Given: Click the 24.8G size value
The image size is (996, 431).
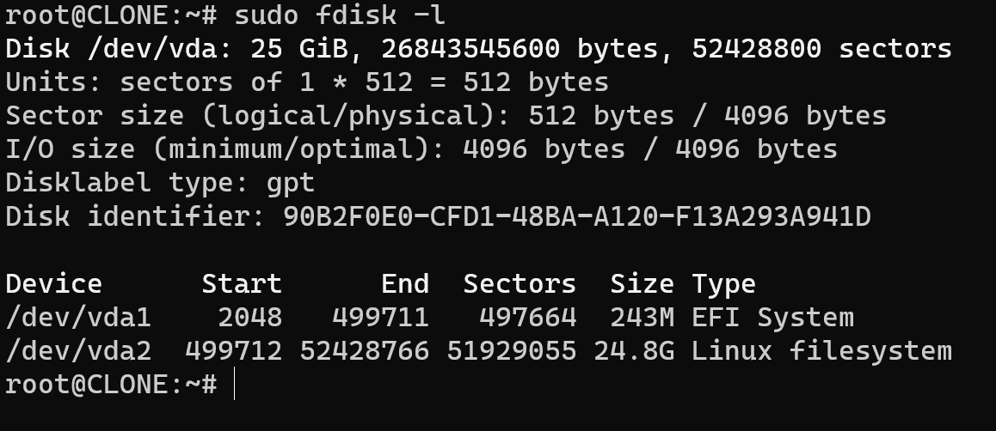Looking at the screenshot, I should click(634, 351).
